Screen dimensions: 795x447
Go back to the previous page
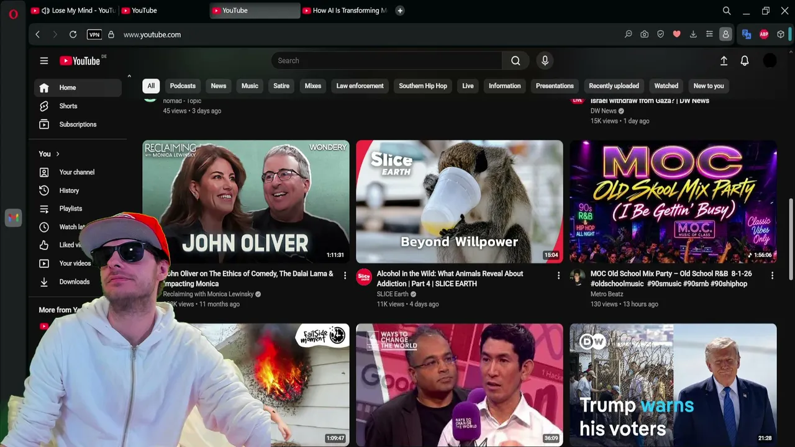(x=37, y=35)
